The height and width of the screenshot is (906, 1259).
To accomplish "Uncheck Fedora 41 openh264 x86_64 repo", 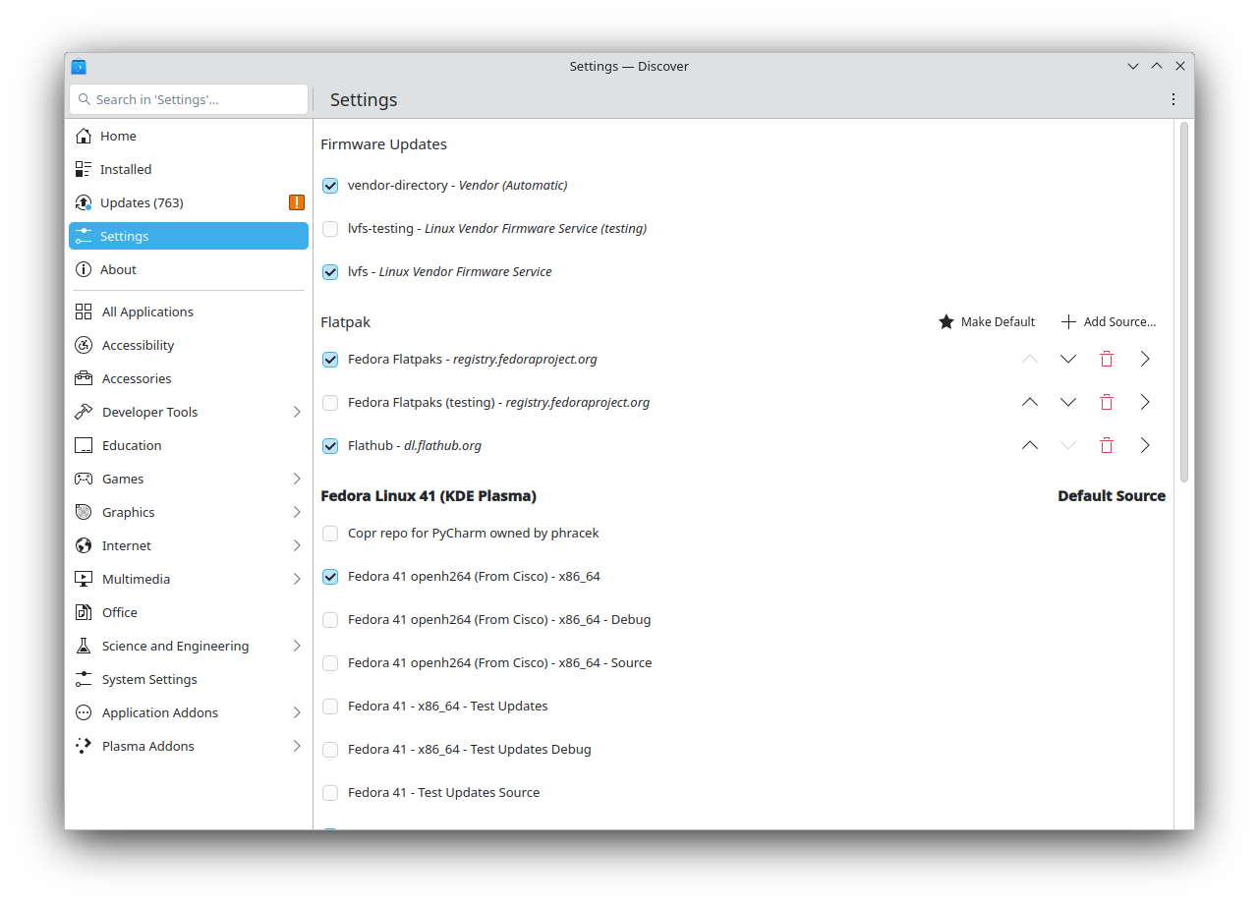I will pyautogui.click(x=330, y=577).
